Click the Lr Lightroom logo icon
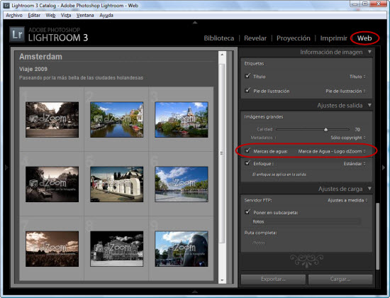390x298 pixels. point(17,34)
